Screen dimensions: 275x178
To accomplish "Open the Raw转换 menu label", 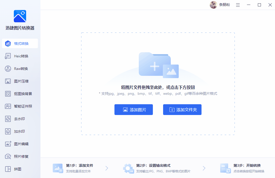I will point(21,69).
